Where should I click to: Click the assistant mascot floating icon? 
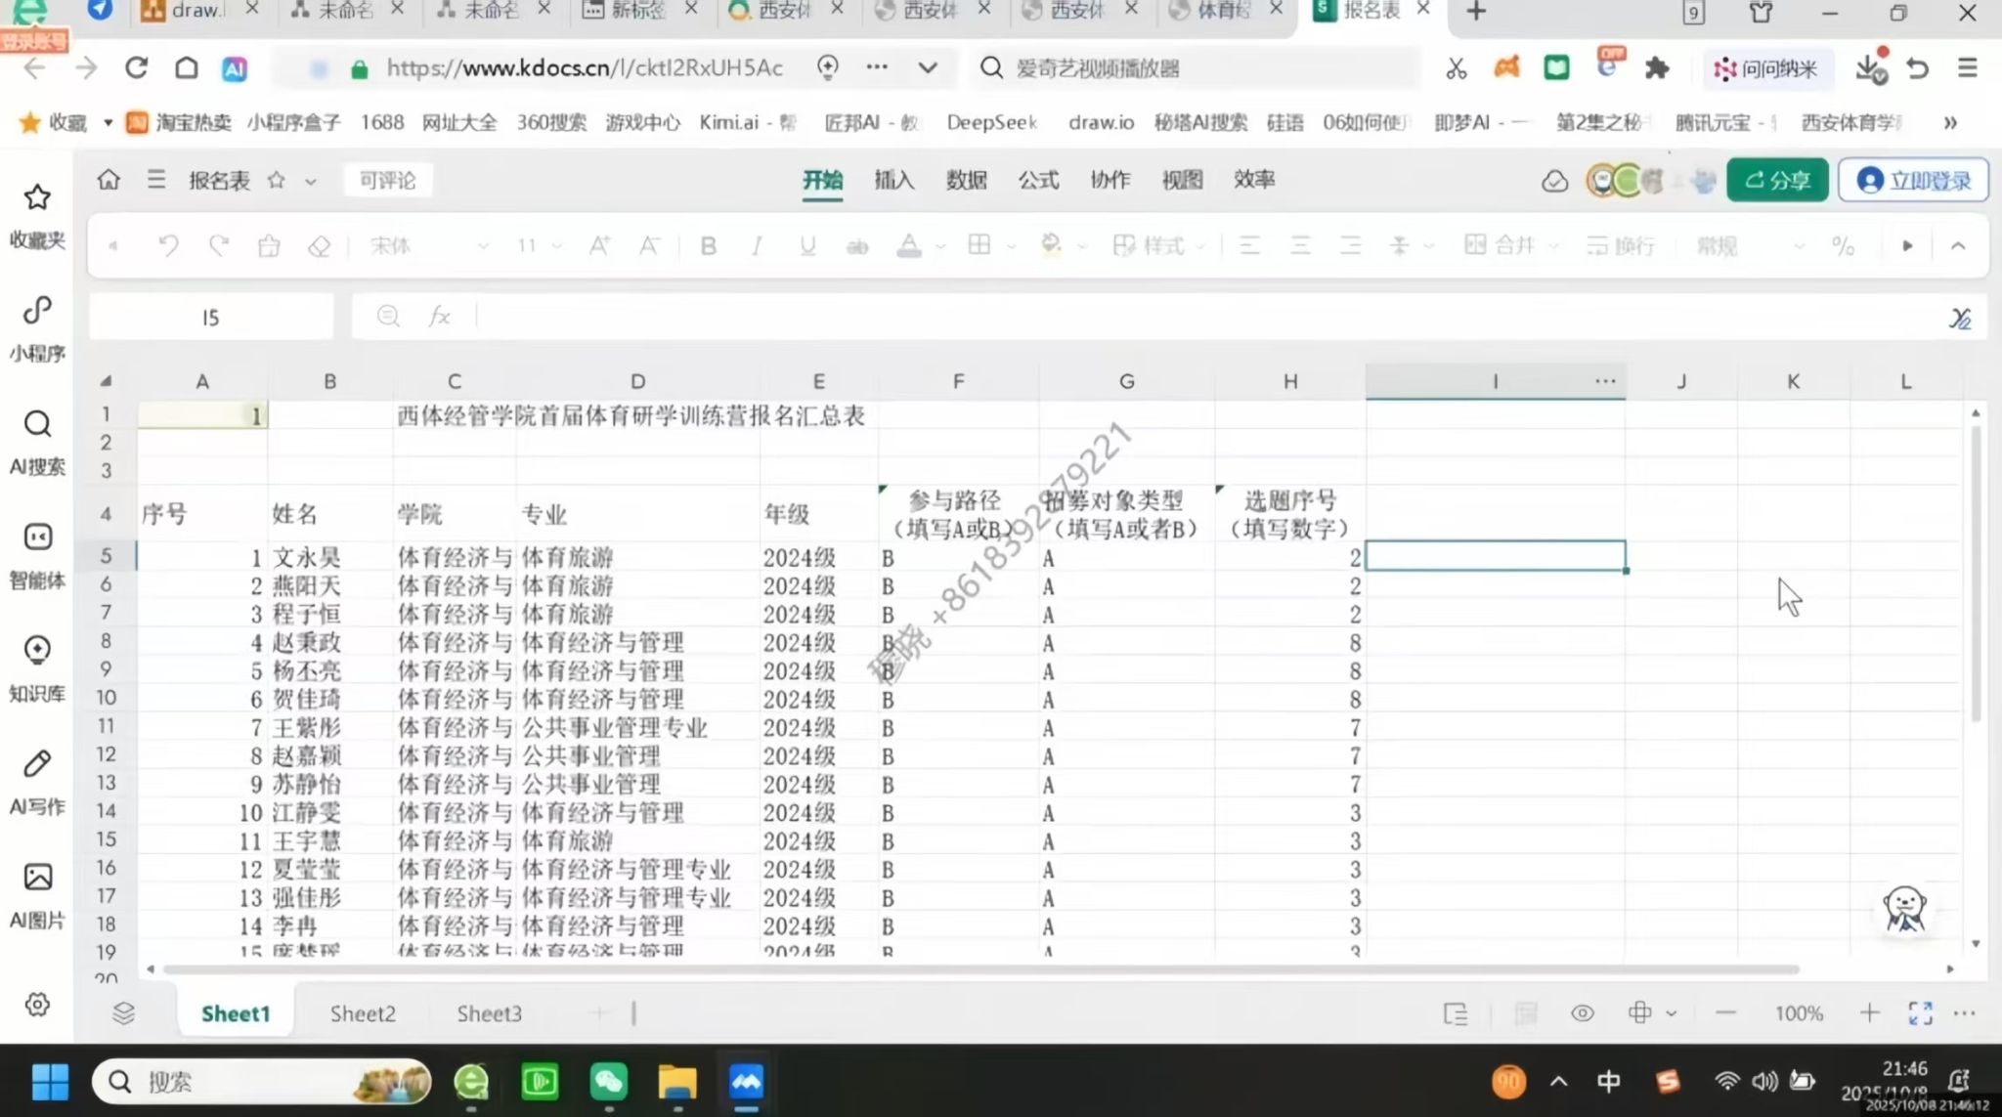tap(1904, 909)
